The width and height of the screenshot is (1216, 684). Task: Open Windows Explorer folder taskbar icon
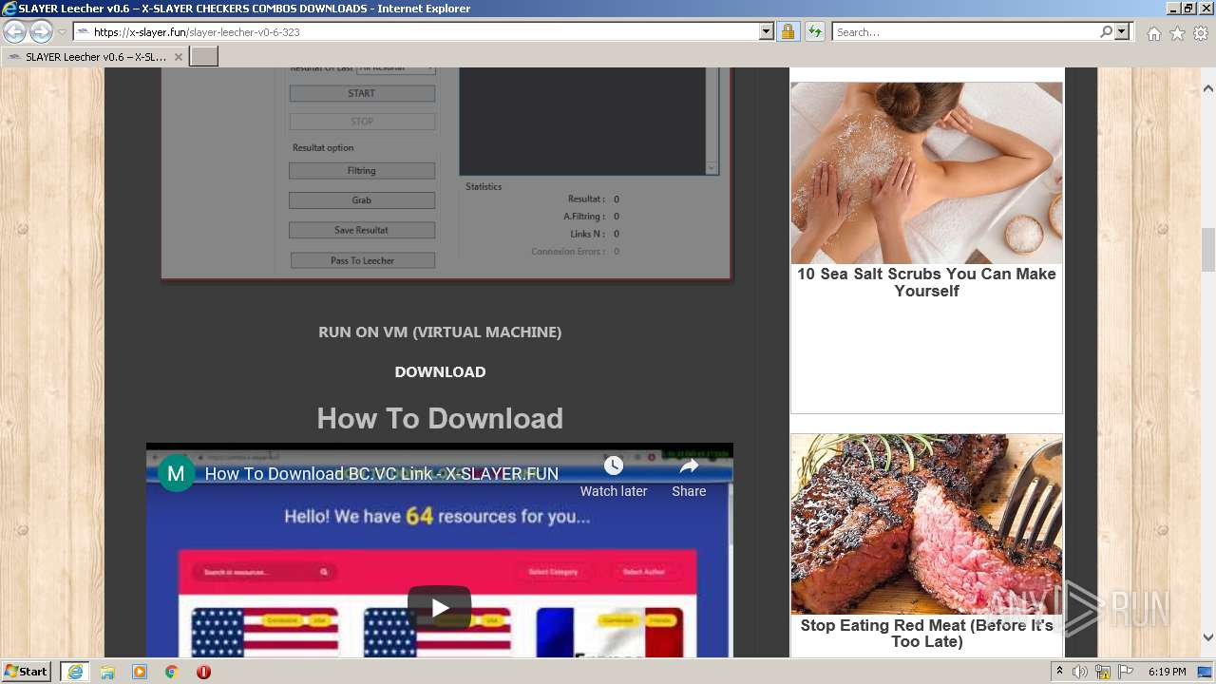click(x=107, y=672)
